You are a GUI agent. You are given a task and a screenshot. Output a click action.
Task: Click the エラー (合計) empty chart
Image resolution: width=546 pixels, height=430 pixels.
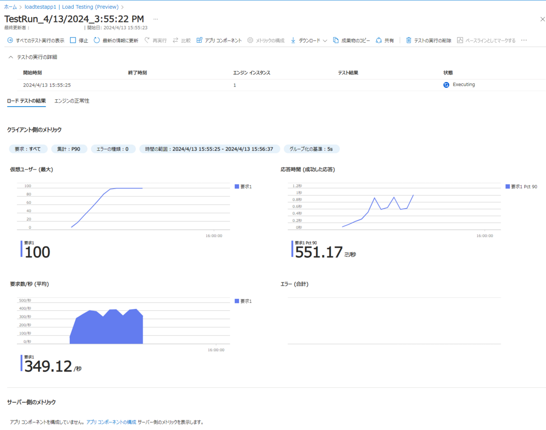click(394, 322)
